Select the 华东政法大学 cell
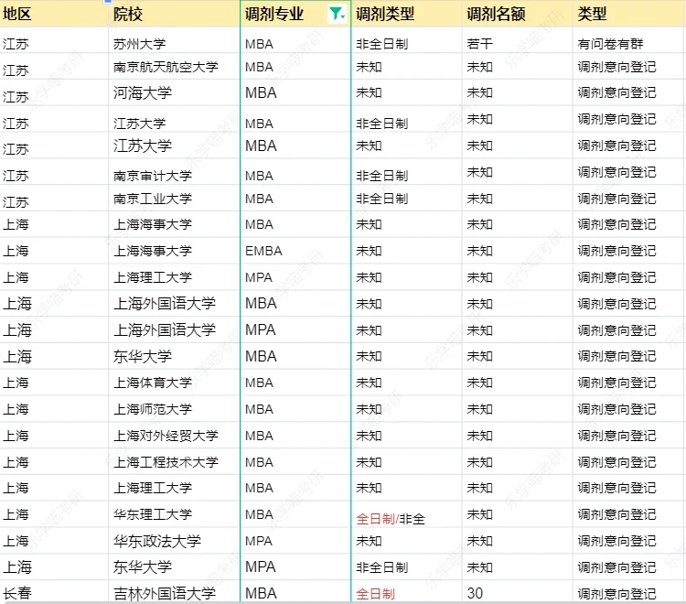The image size is (686, 604). pyautogui.click(x=157, y=542)
